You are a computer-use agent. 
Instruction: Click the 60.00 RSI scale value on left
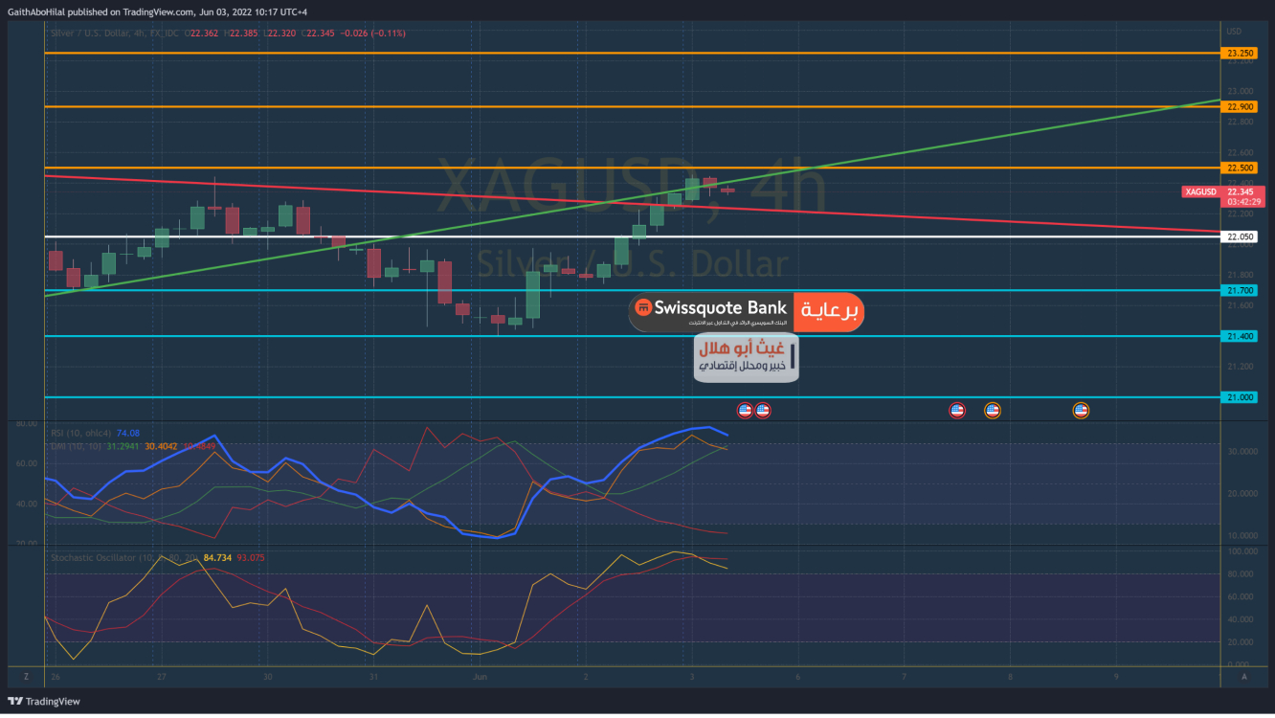(x=27, y=463)
